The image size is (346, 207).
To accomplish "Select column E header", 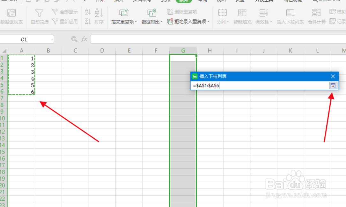I will [x=129, y=51].
